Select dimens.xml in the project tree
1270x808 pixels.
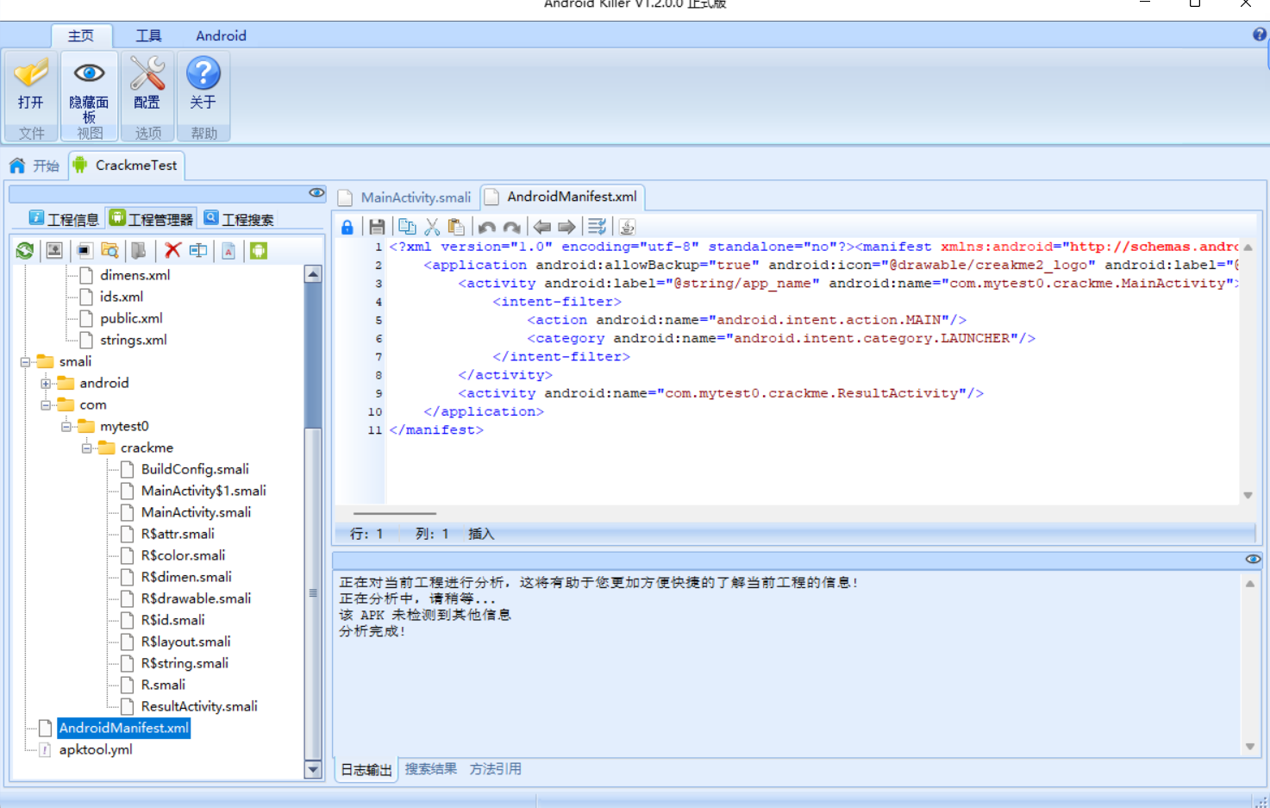[x=135, y=275]
